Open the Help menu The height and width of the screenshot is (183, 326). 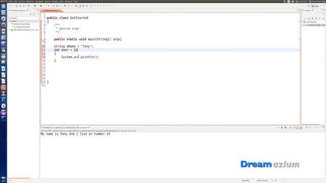coord(75,2)
